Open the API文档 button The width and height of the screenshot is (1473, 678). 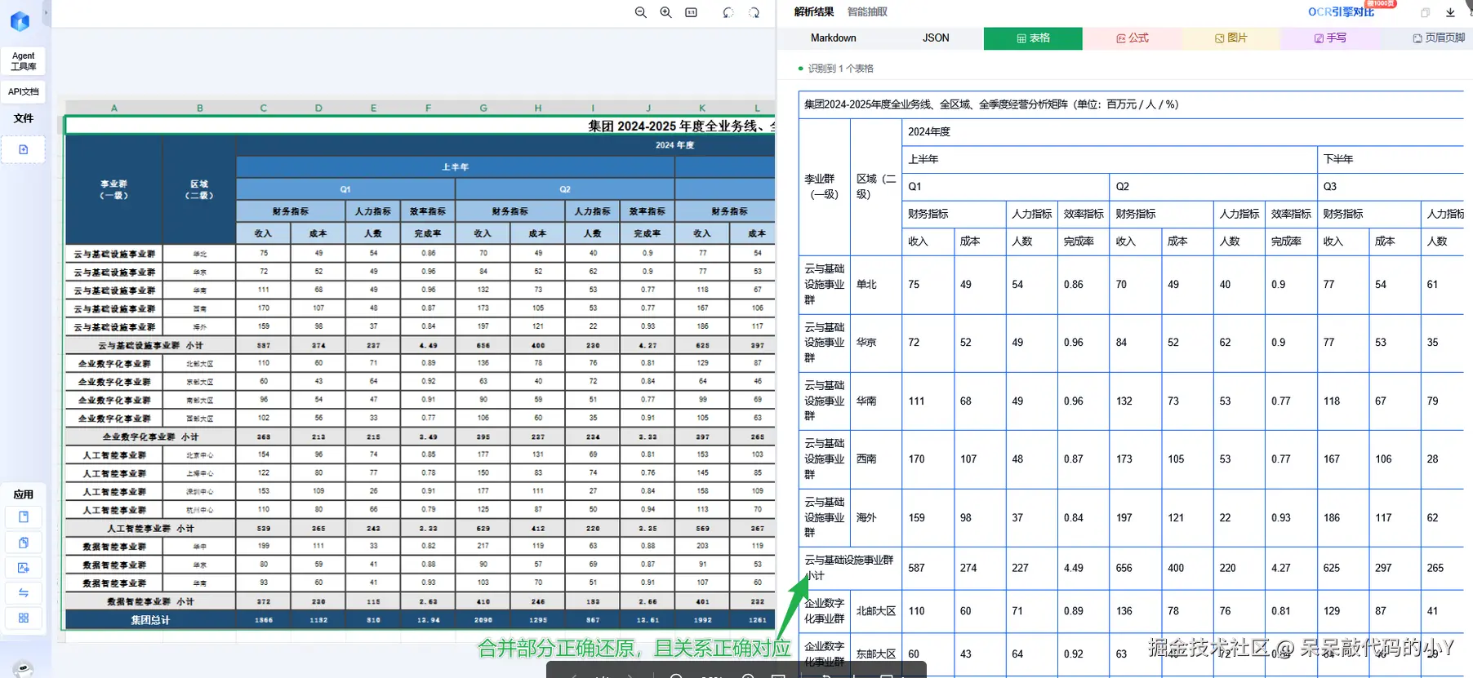[23, 91]
